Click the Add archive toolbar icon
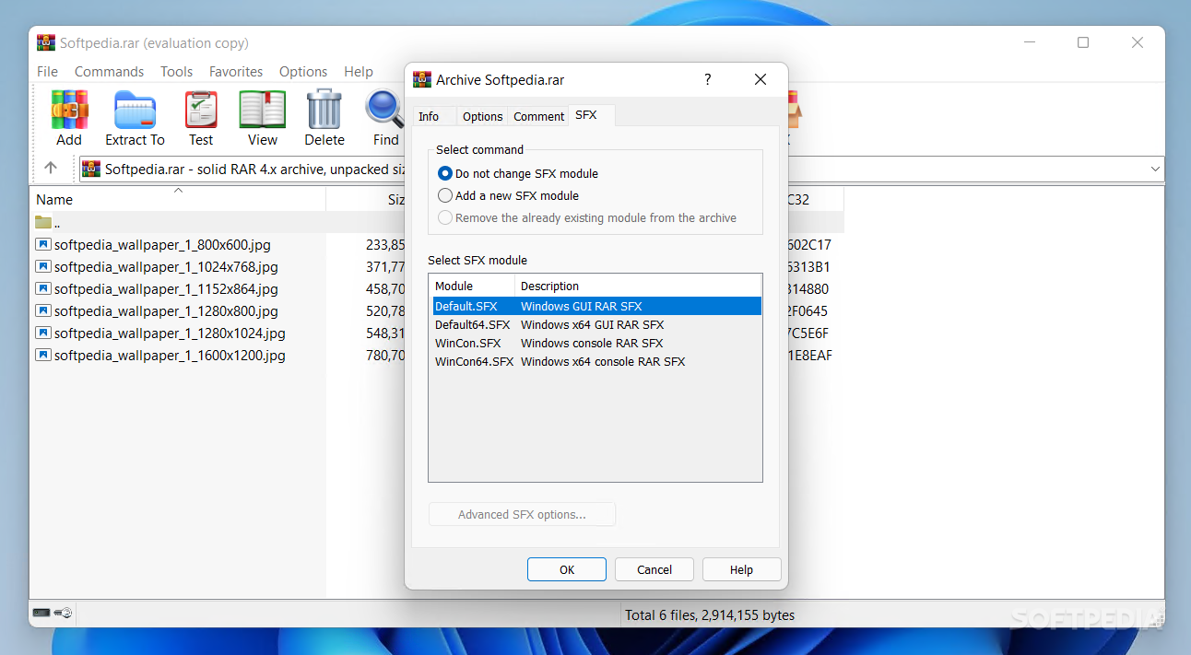 [69, 110]
